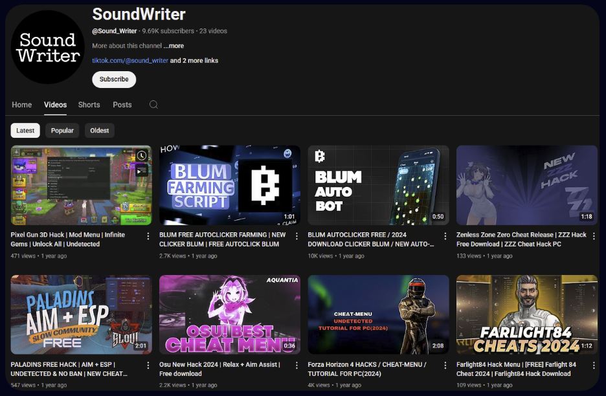Open options menu for Osu New Hack video

pyautogui.click(x=297, y=366)
